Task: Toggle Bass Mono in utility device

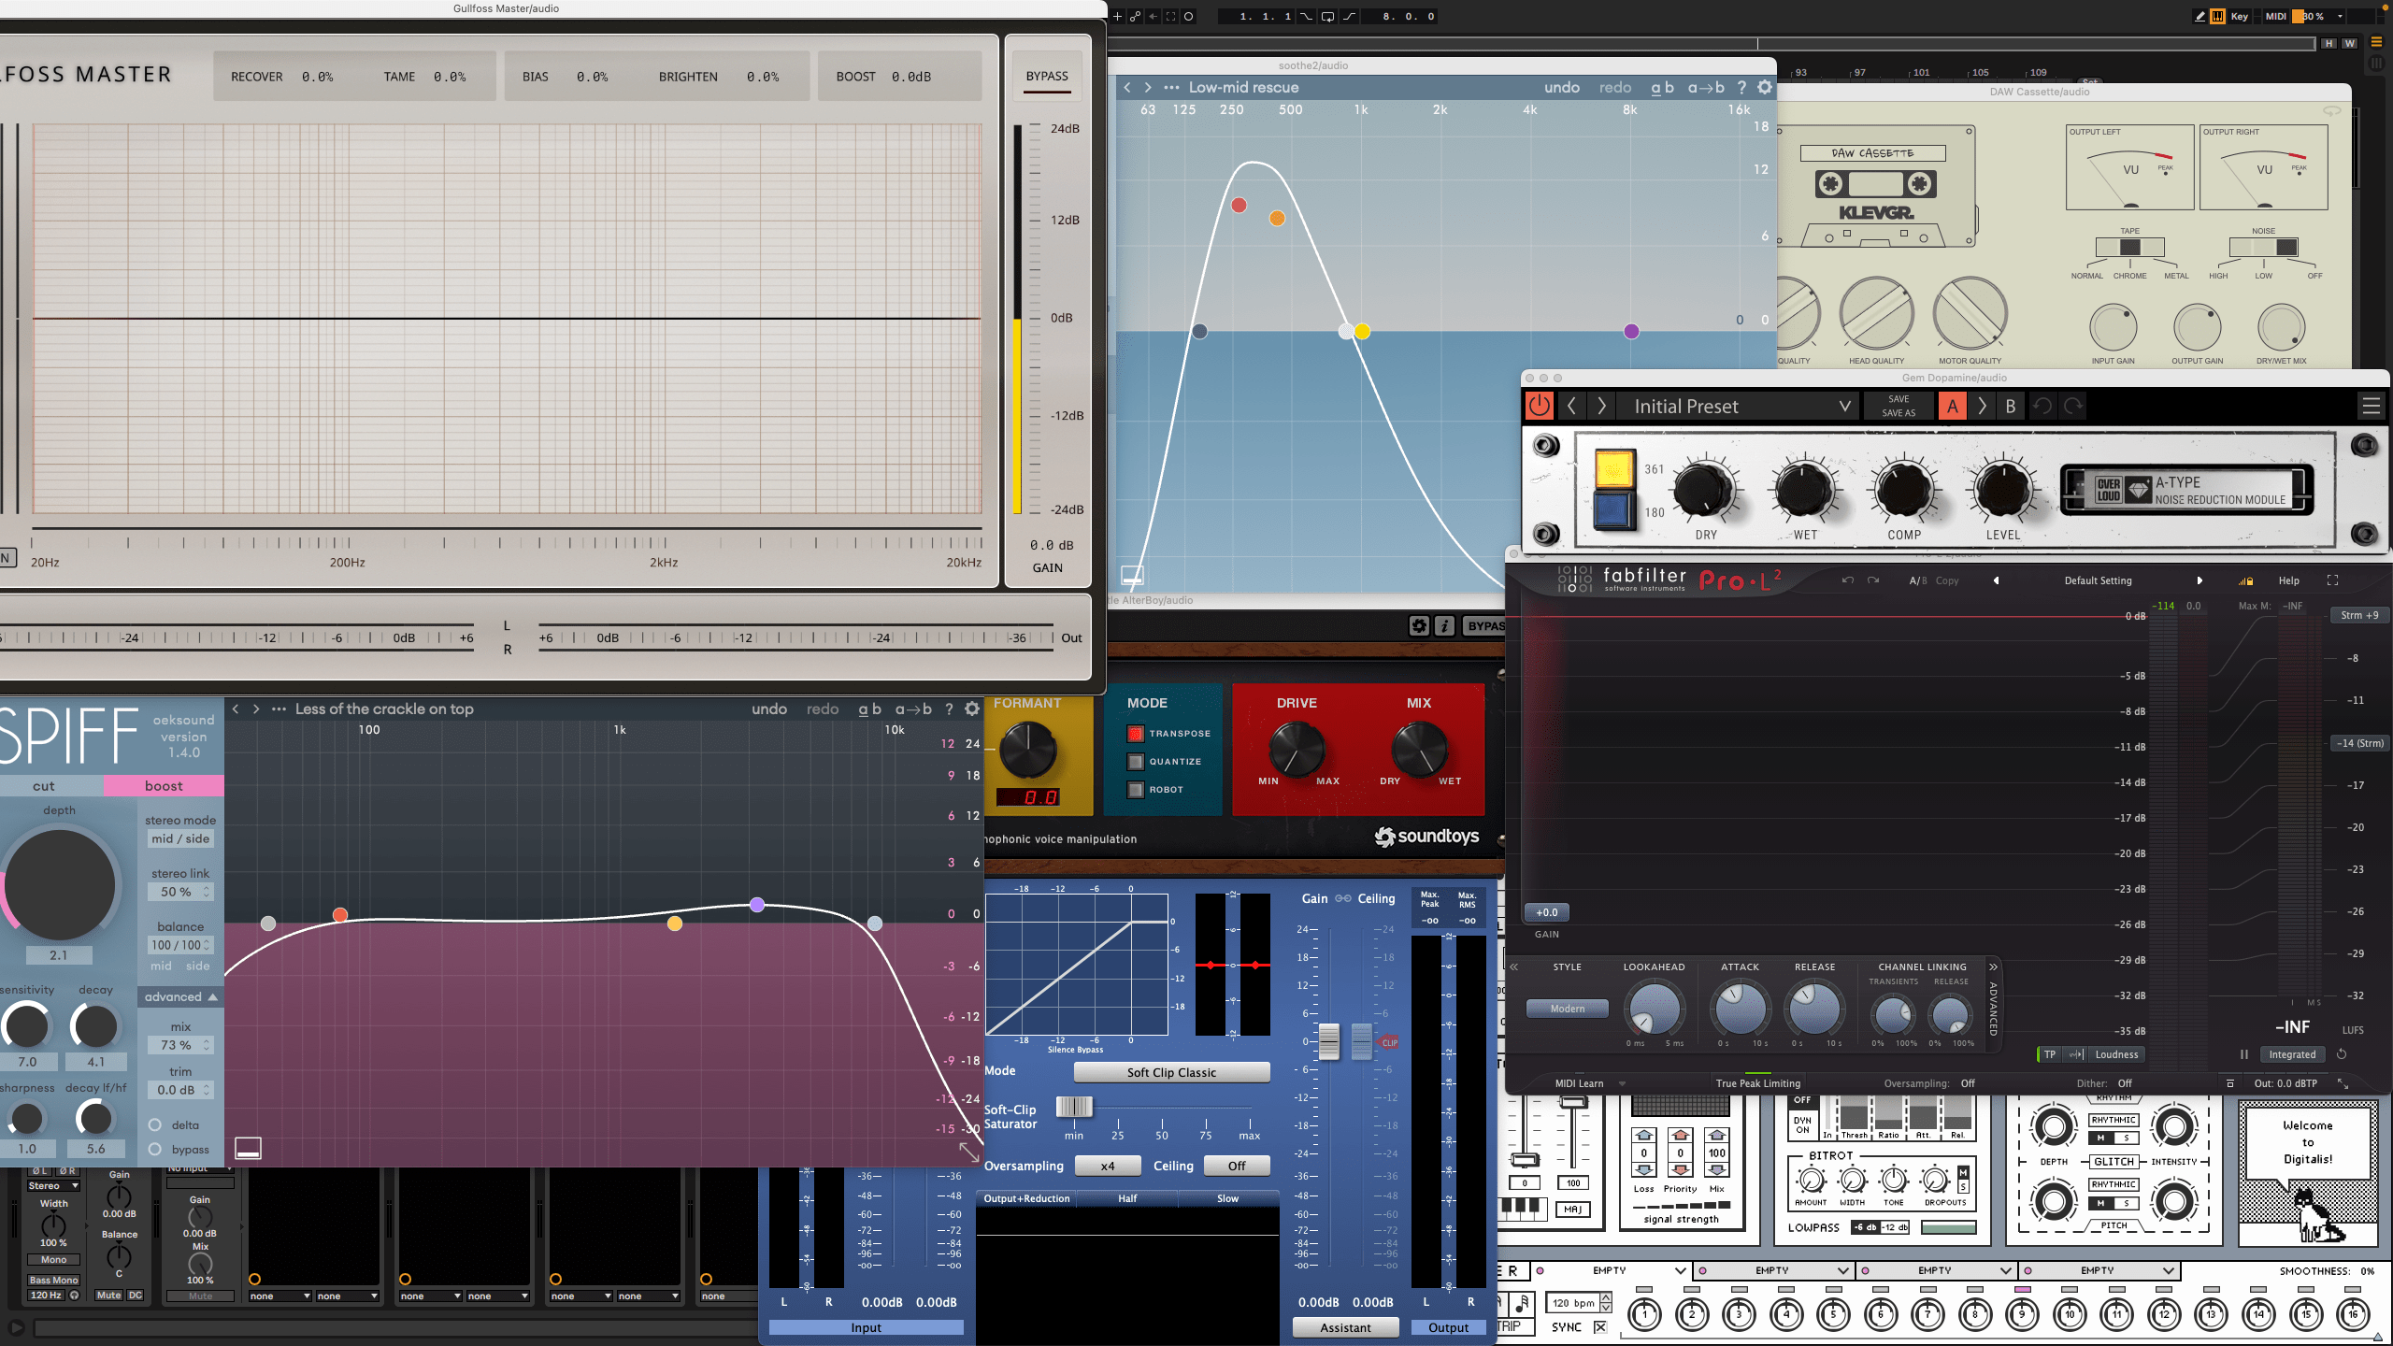Action: [53, 1280]
